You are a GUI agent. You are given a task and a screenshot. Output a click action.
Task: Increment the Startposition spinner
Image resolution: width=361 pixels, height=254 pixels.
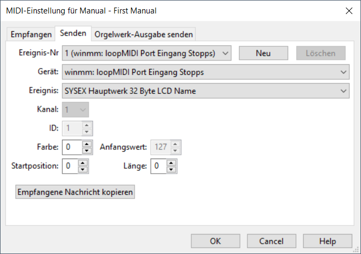[83, 163]
